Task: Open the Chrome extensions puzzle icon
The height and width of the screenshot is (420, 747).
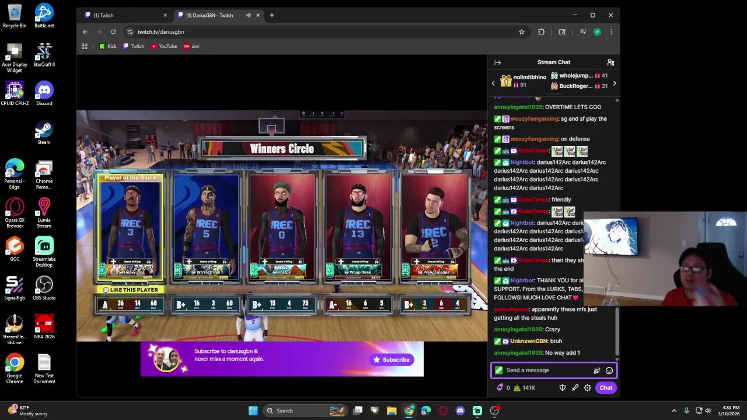Action: click(x=542, y=32)
